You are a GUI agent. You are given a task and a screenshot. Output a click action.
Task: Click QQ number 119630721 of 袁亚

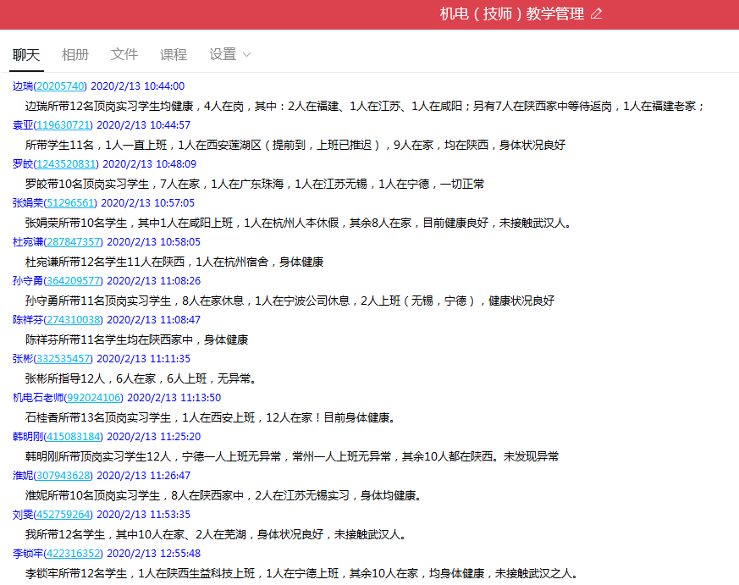click(63, 125)
